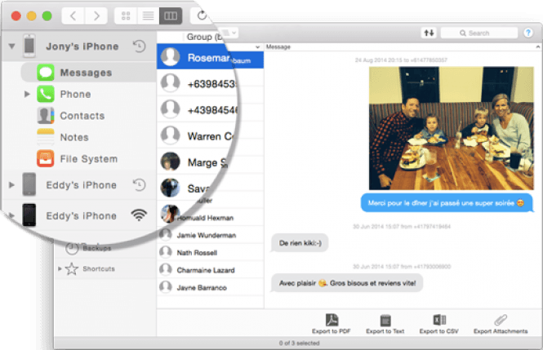This screenshot has height=350, width=543.
Task: Expand the Shortcuts section
Action: tap(60, 268)
